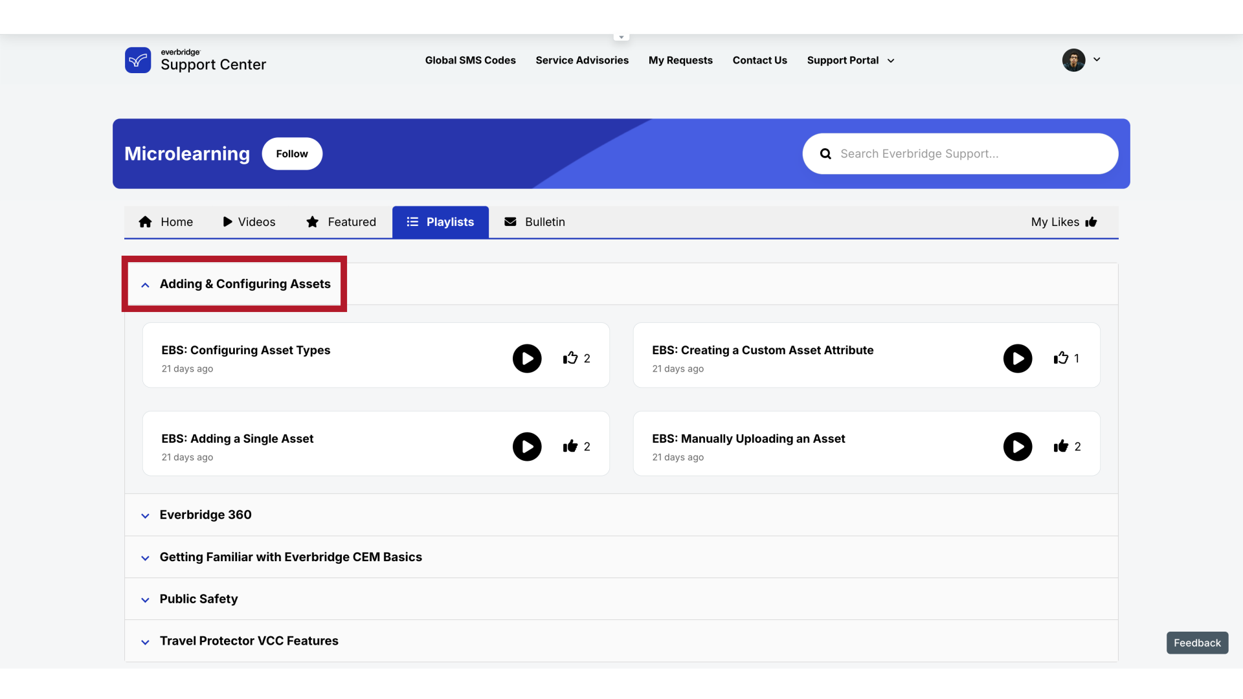
Task: Click the Search Everbridge Support field
Action: [961, 154]
